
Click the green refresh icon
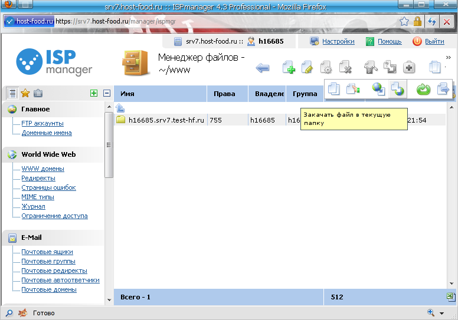tap(423, 89)
